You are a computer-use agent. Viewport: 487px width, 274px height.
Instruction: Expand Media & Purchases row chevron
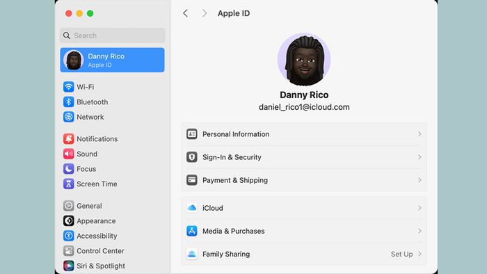(420, 231)
